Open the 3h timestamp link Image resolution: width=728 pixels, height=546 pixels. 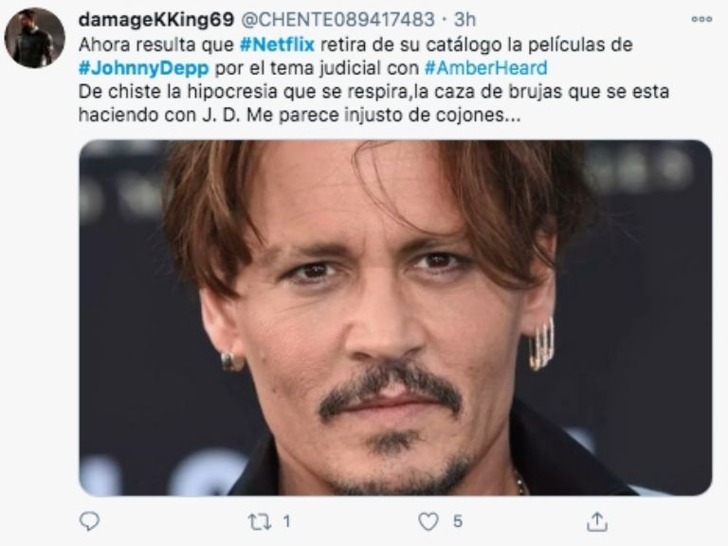click(464, 20)
